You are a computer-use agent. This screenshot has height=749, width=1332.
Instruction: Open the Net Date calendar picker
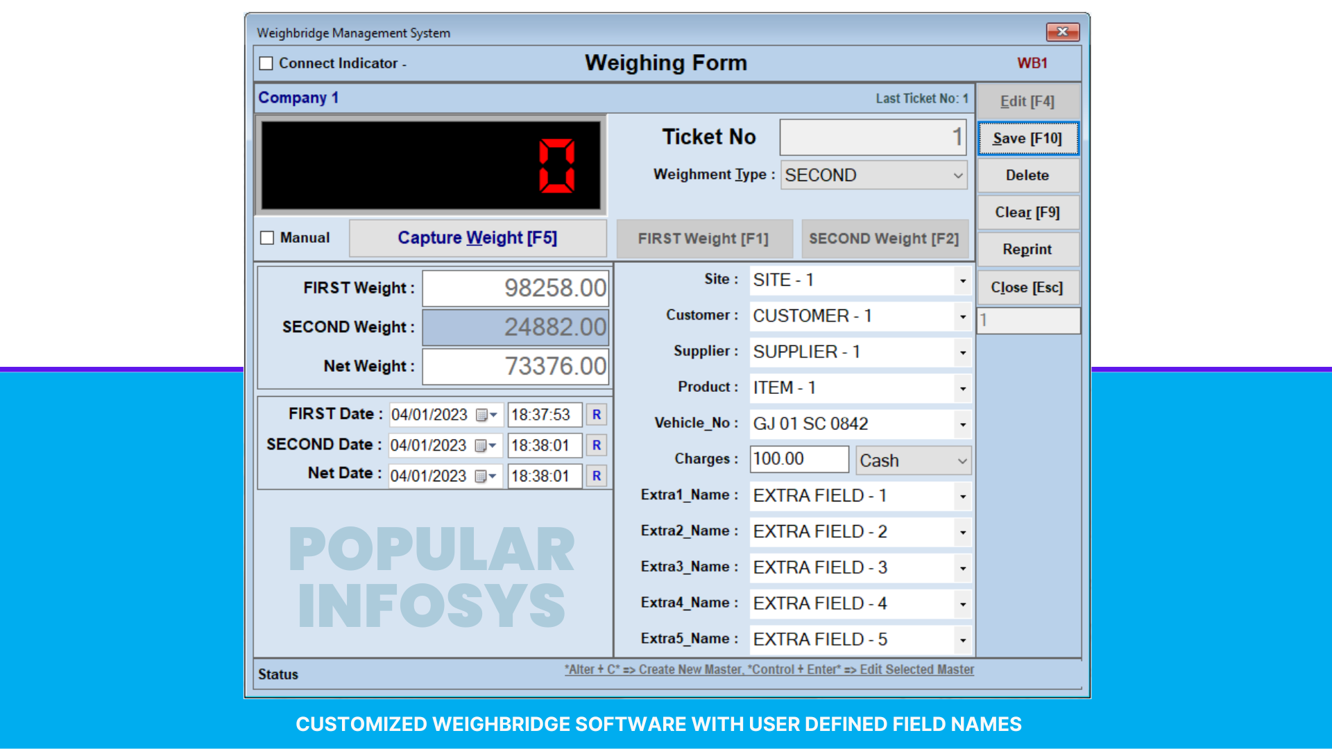486,476
